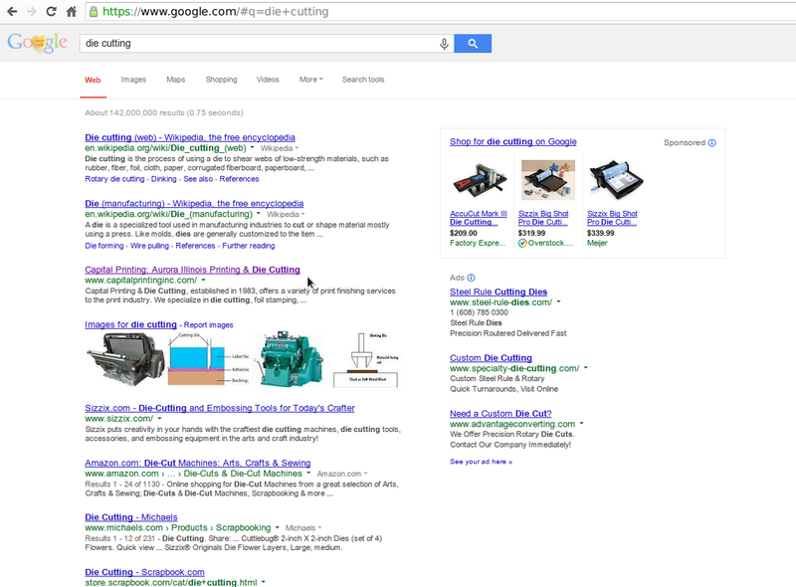Open the Wikipedia dropdown on Die cutting result
The image size is (796, 587).
click(x=280, y=148)
